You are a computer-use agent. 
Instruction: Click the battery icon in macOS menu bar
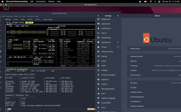(x=146, y=2)
